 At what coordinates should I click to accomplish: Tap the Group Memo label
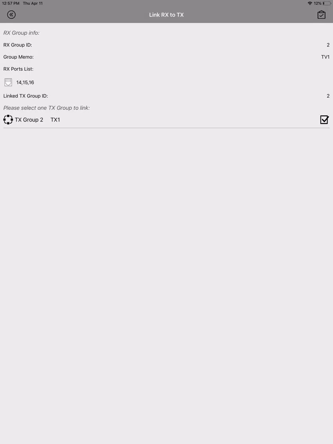[18, 57]
